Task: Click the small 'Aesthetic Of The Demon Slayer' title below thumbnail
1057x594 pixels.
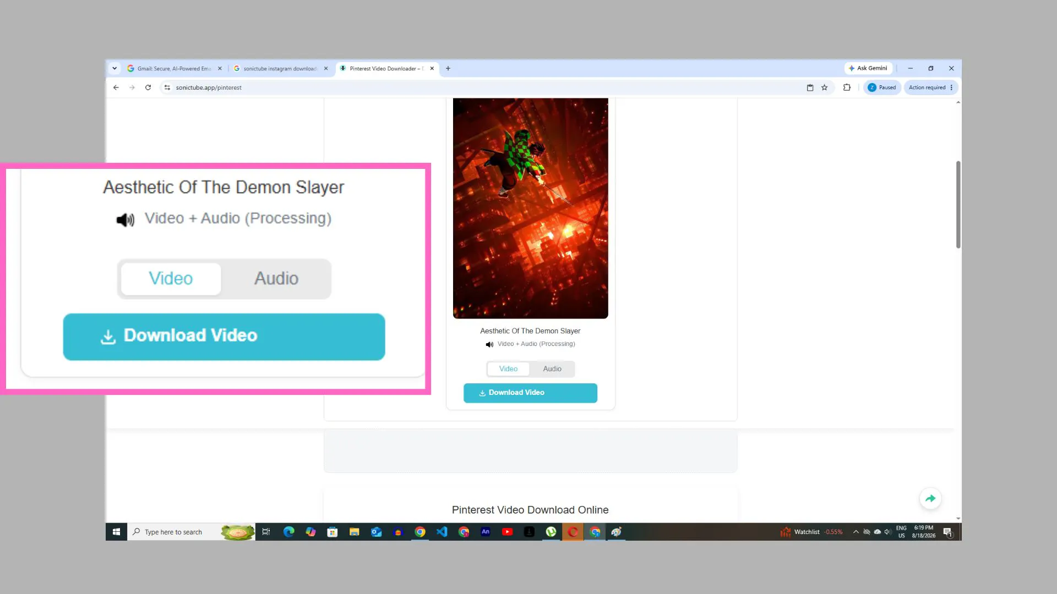Action: tap(530, 331)
